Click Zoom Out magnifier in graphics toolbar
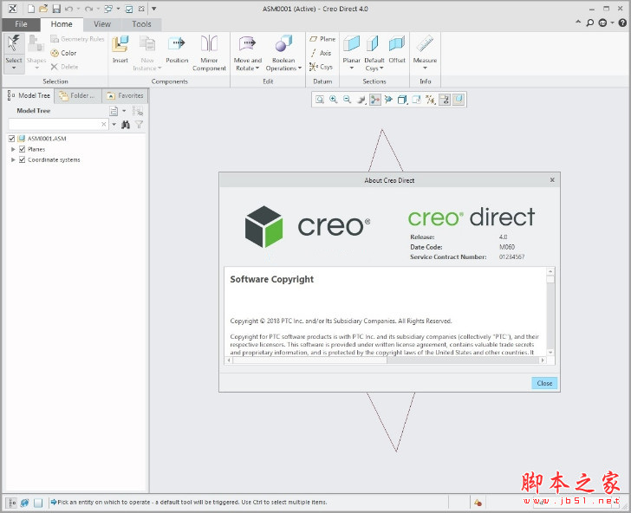This screenshot has height=513, width=631. [x=347, y=100]
